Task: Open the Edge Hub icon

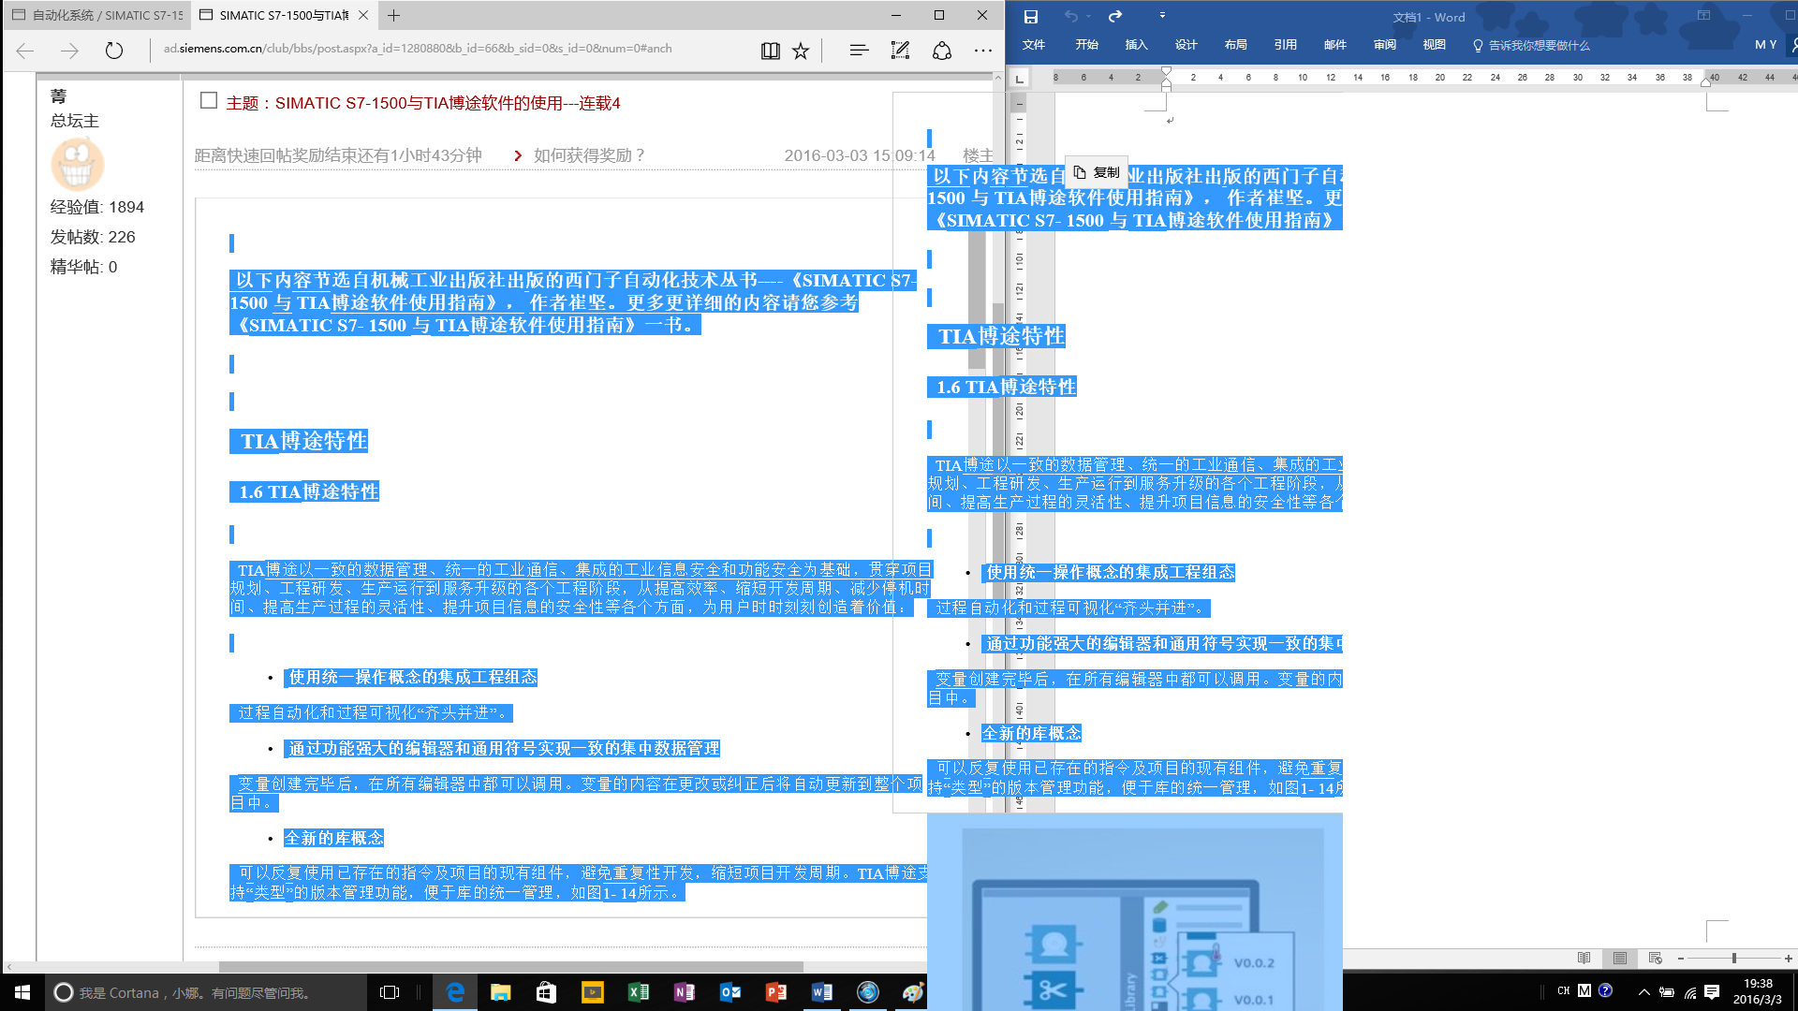Action: pyautogui.click(x=859, y=51)
